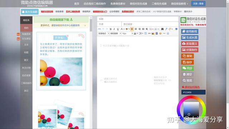
Task: Click the red 抓取图文 button
Action: pos(190,44)
